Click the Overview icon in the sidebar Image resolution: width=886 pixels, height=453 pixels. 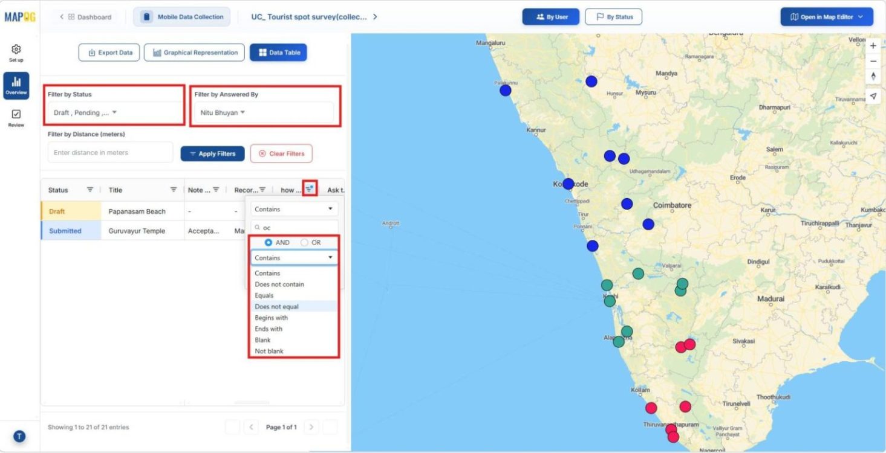point(16,85)
